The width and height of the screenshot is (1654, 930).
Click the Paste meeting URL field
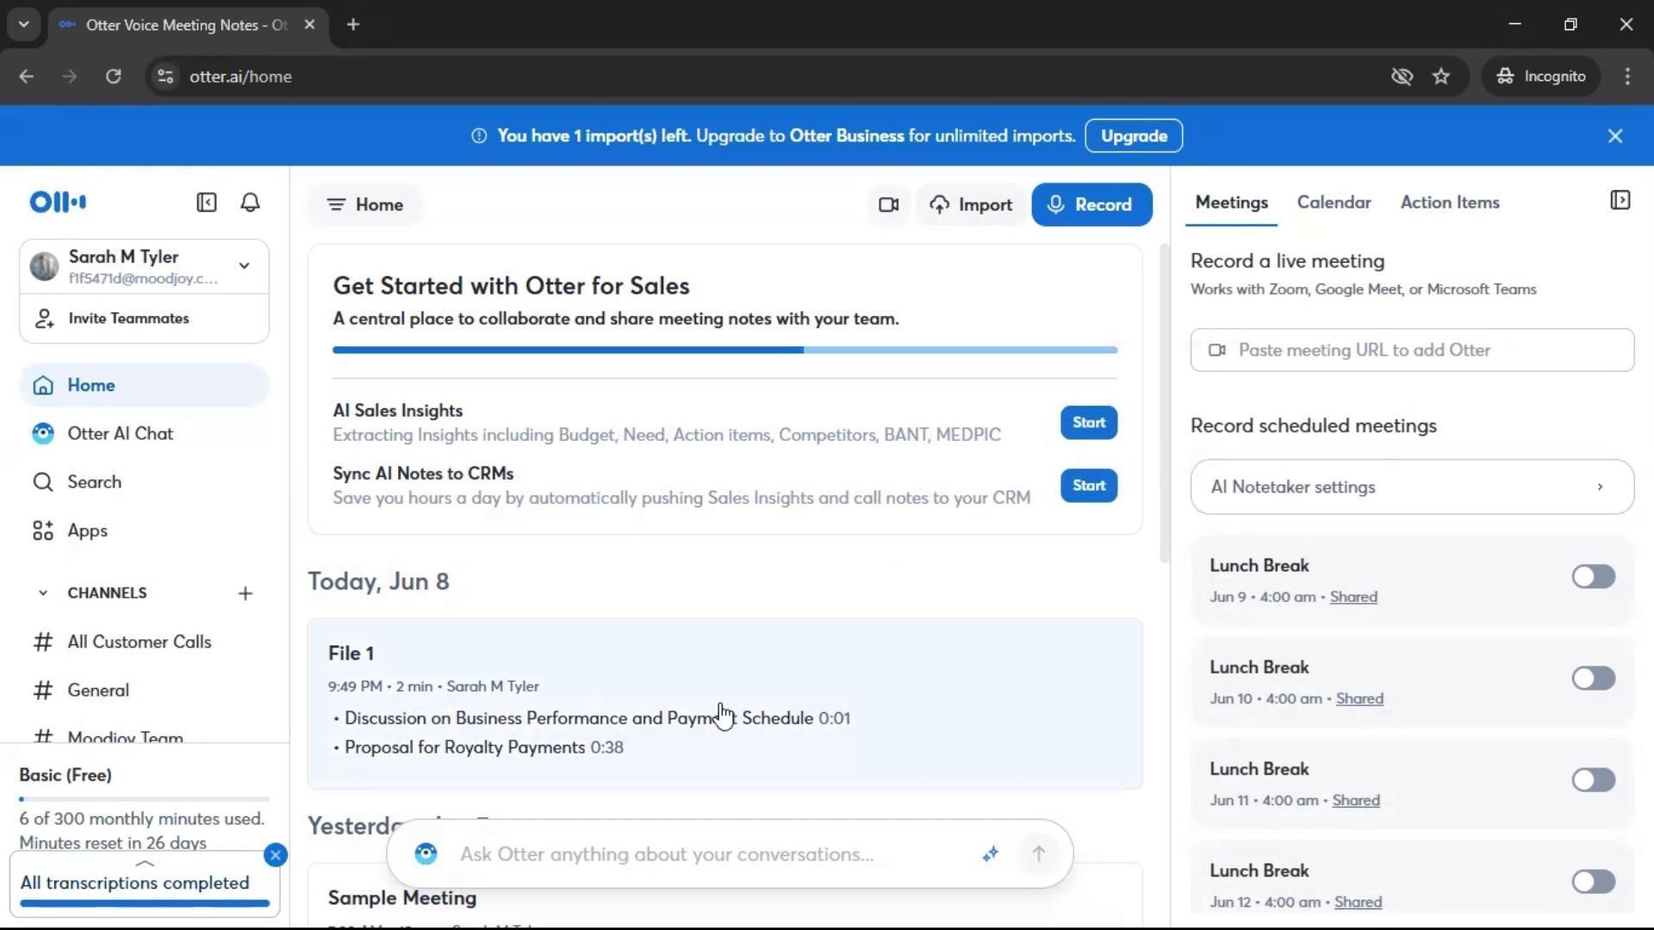pos(1411,350)
